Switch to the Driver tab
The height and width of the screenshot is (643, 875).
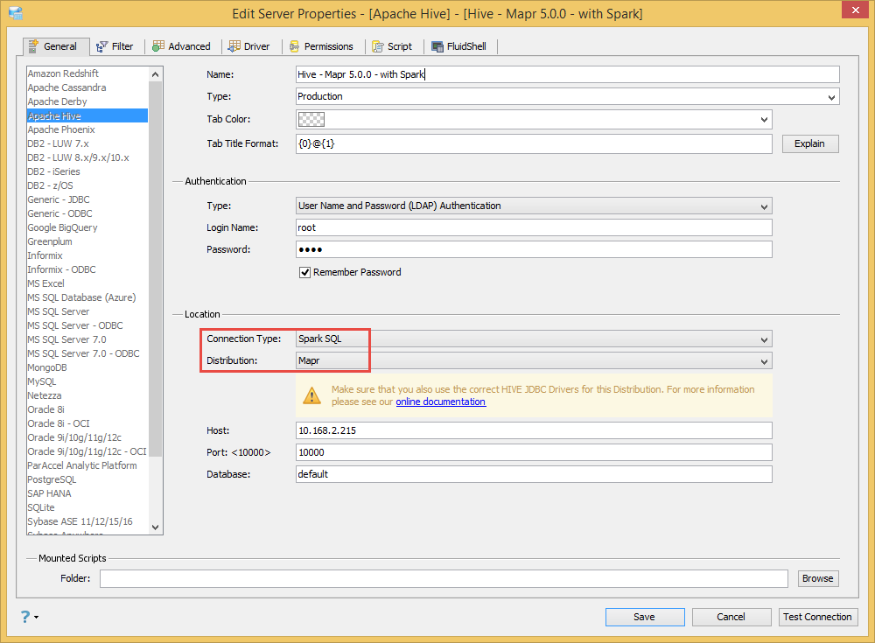249,46
